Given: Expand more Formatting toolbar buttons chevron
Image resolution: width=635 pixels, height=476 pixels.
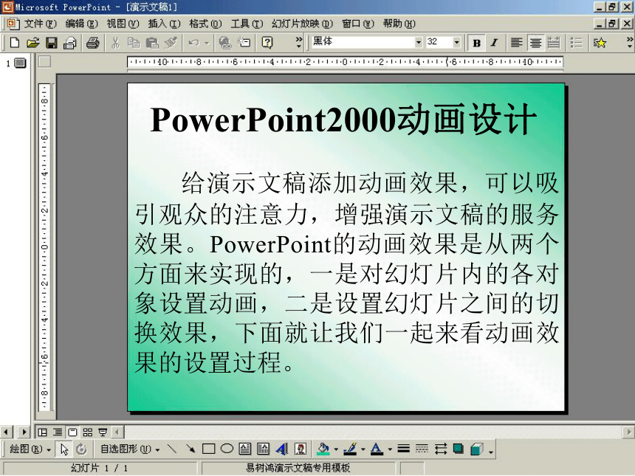Looking at the screenshot, I should click(x=629, y=42).
